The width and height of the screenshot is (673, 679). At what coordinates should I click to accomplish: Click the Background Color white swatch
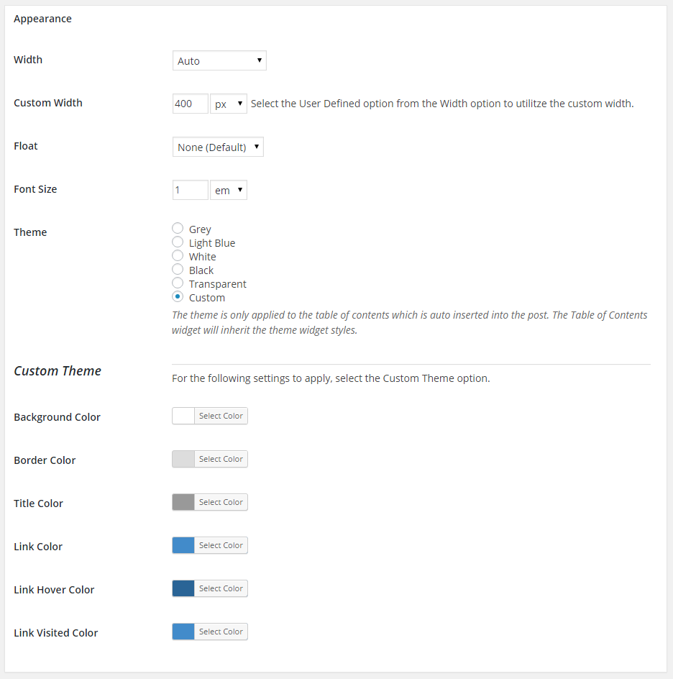pos(183,416)
